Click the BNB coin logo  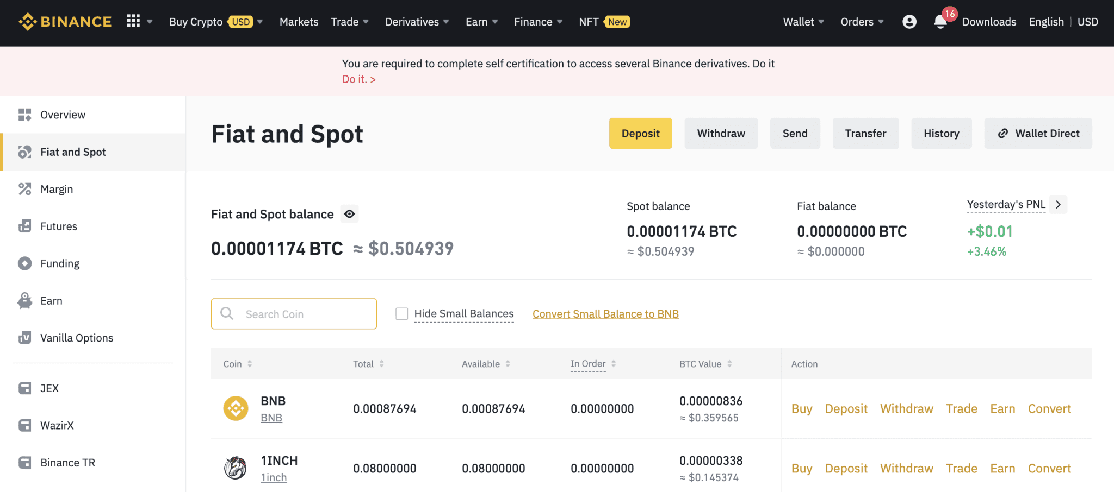point(236,408)
